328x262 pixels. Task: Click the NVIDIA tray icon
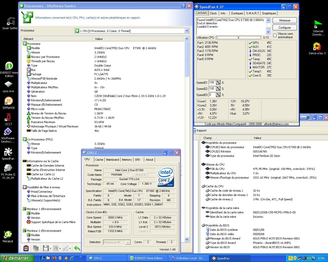pyautogui.click(x=309, y=258)
